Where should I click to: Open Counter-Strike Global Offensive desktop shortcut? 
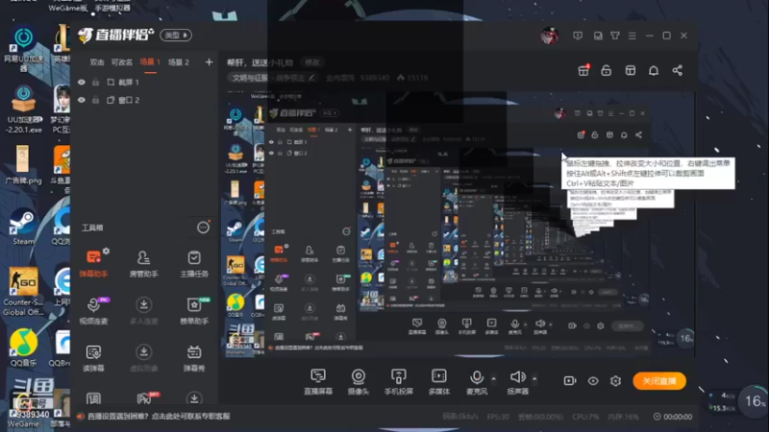point(23,292)
